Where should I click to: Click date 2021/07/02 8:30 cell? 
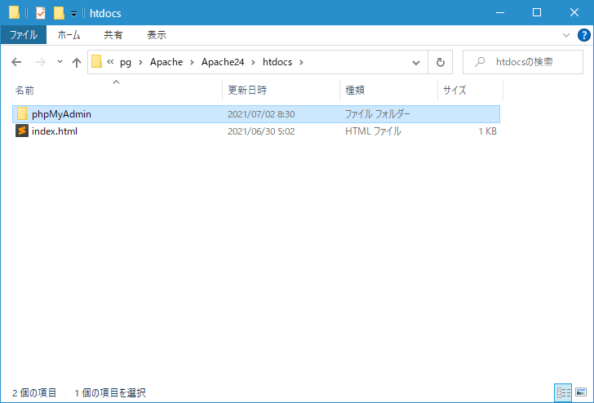pyautogui.click(x=261, y=114)
